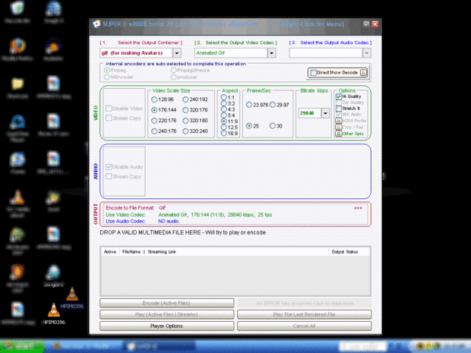The image size is (471, 353).
Task: Set frame rate to 29.97
Action: point(273,105)
